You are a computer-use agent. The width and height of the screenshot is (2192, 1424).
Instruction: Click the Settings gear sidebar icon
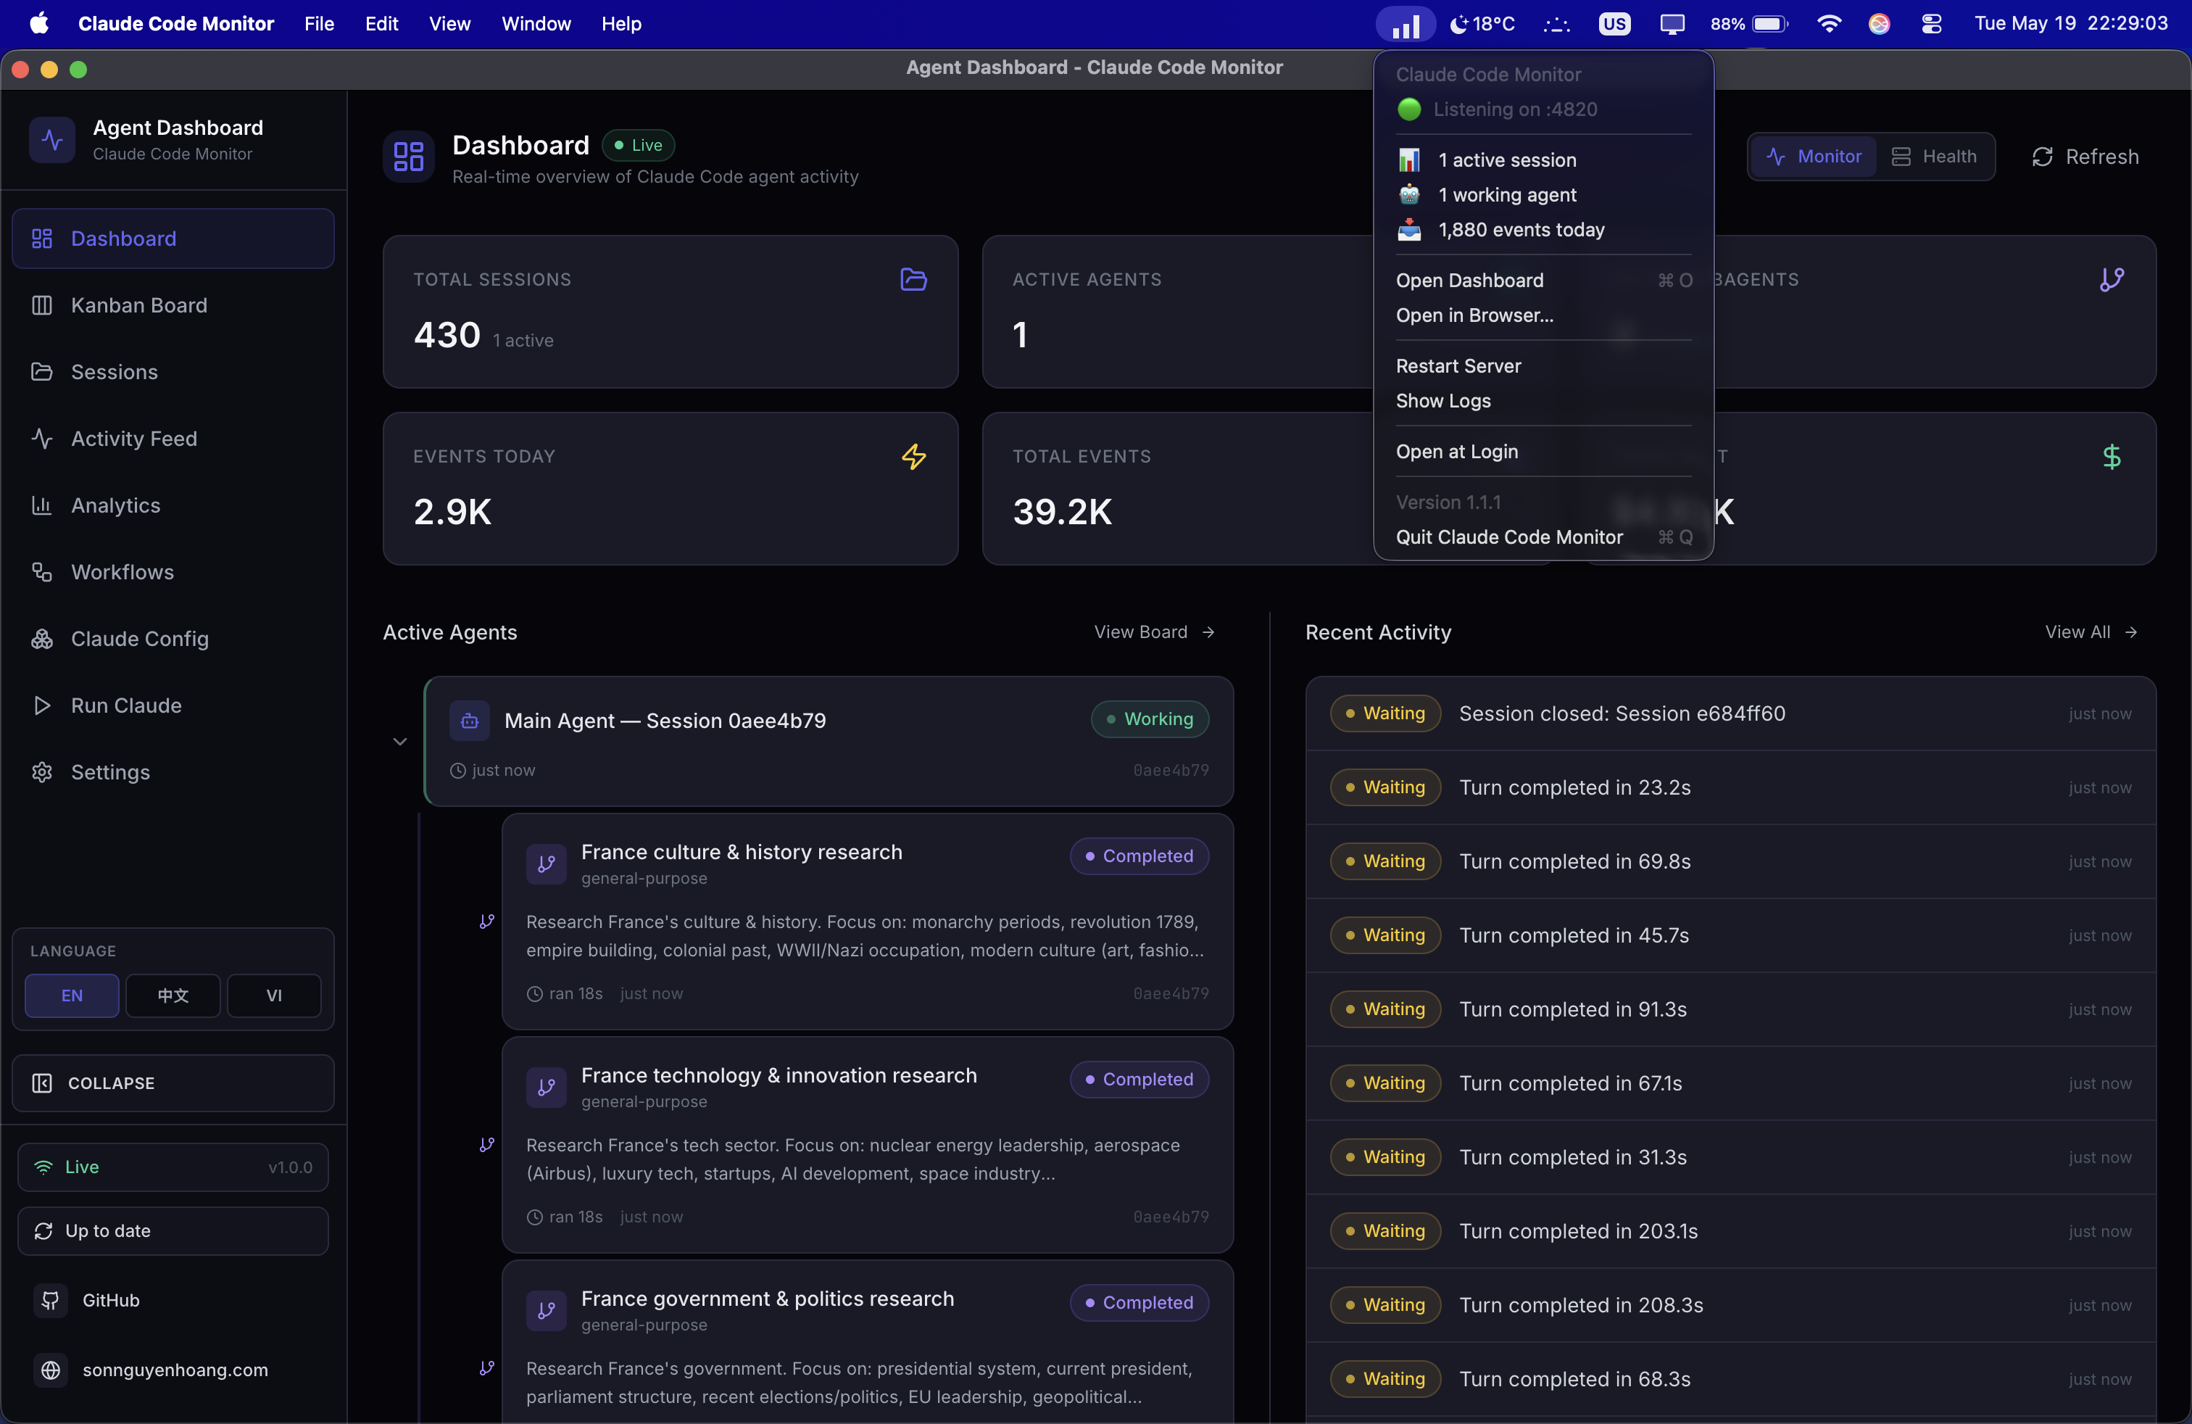[x=41, y=773]
